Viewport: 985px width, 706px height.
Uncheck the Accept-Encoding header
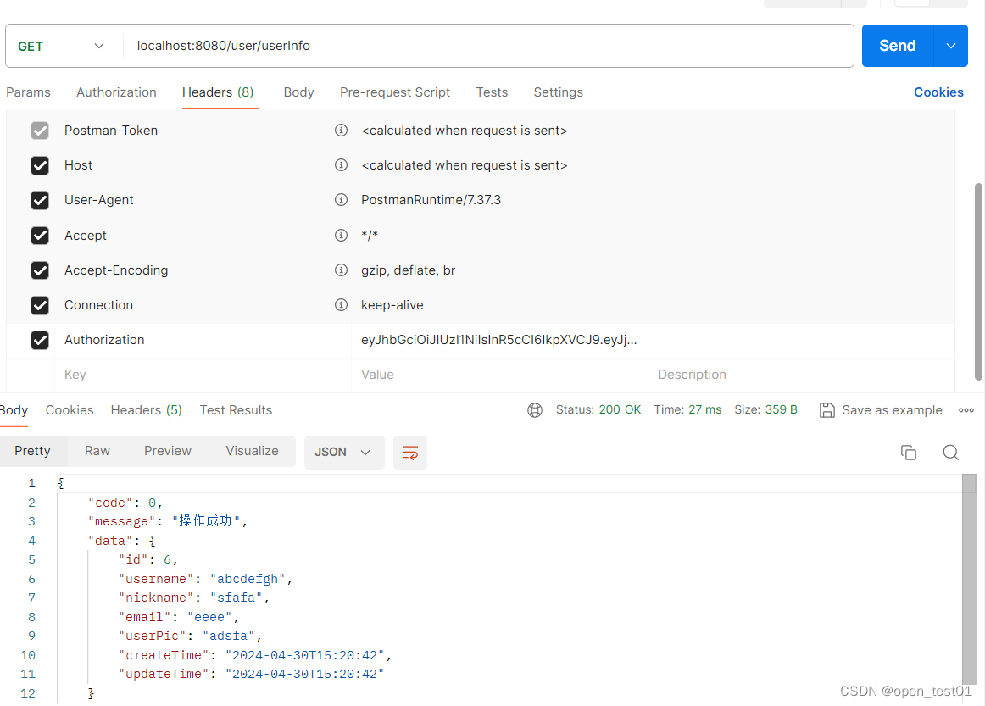(x=39, y=270)
